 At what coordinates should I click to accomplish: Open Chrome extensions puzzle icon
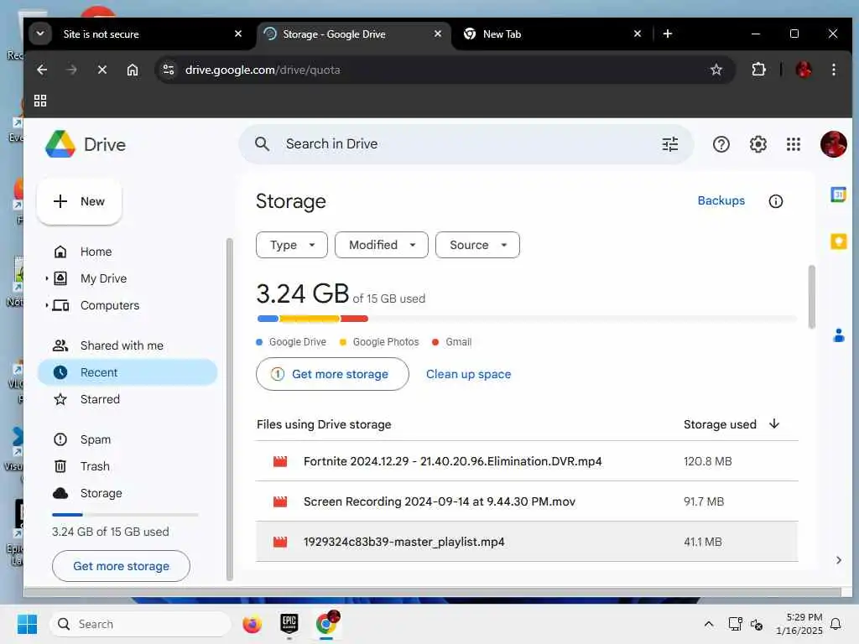pos(758,70)
